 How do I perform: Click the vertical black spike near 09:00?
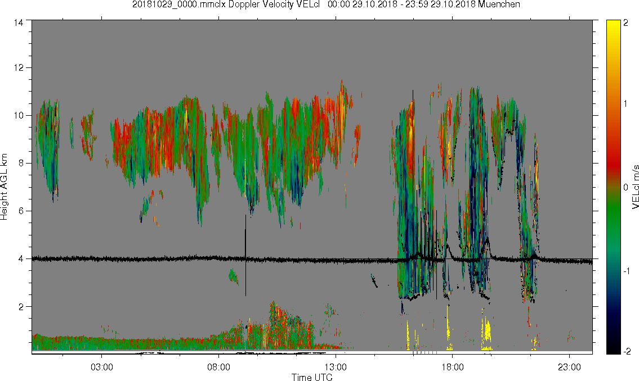click(245, 255)
